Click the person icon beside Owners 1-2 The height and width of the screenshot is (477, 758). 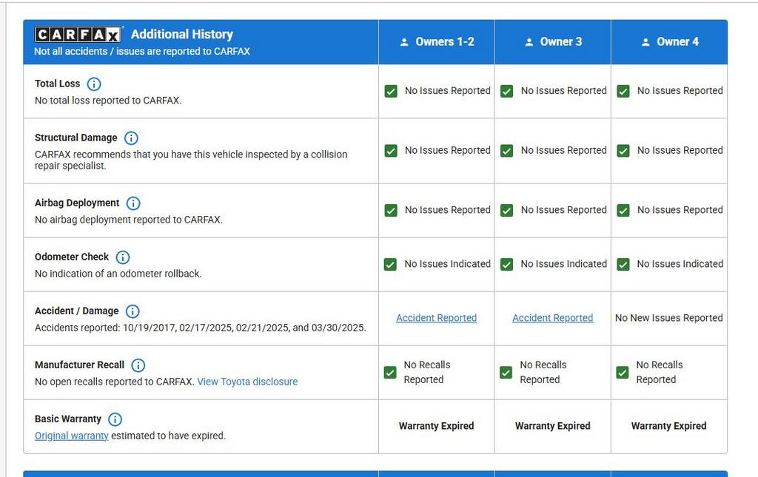[404, 42]
